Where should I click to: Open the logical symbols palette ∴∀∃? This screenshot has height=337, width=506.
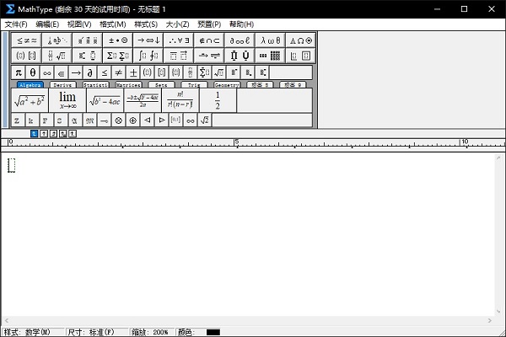(x=179, y=40)
